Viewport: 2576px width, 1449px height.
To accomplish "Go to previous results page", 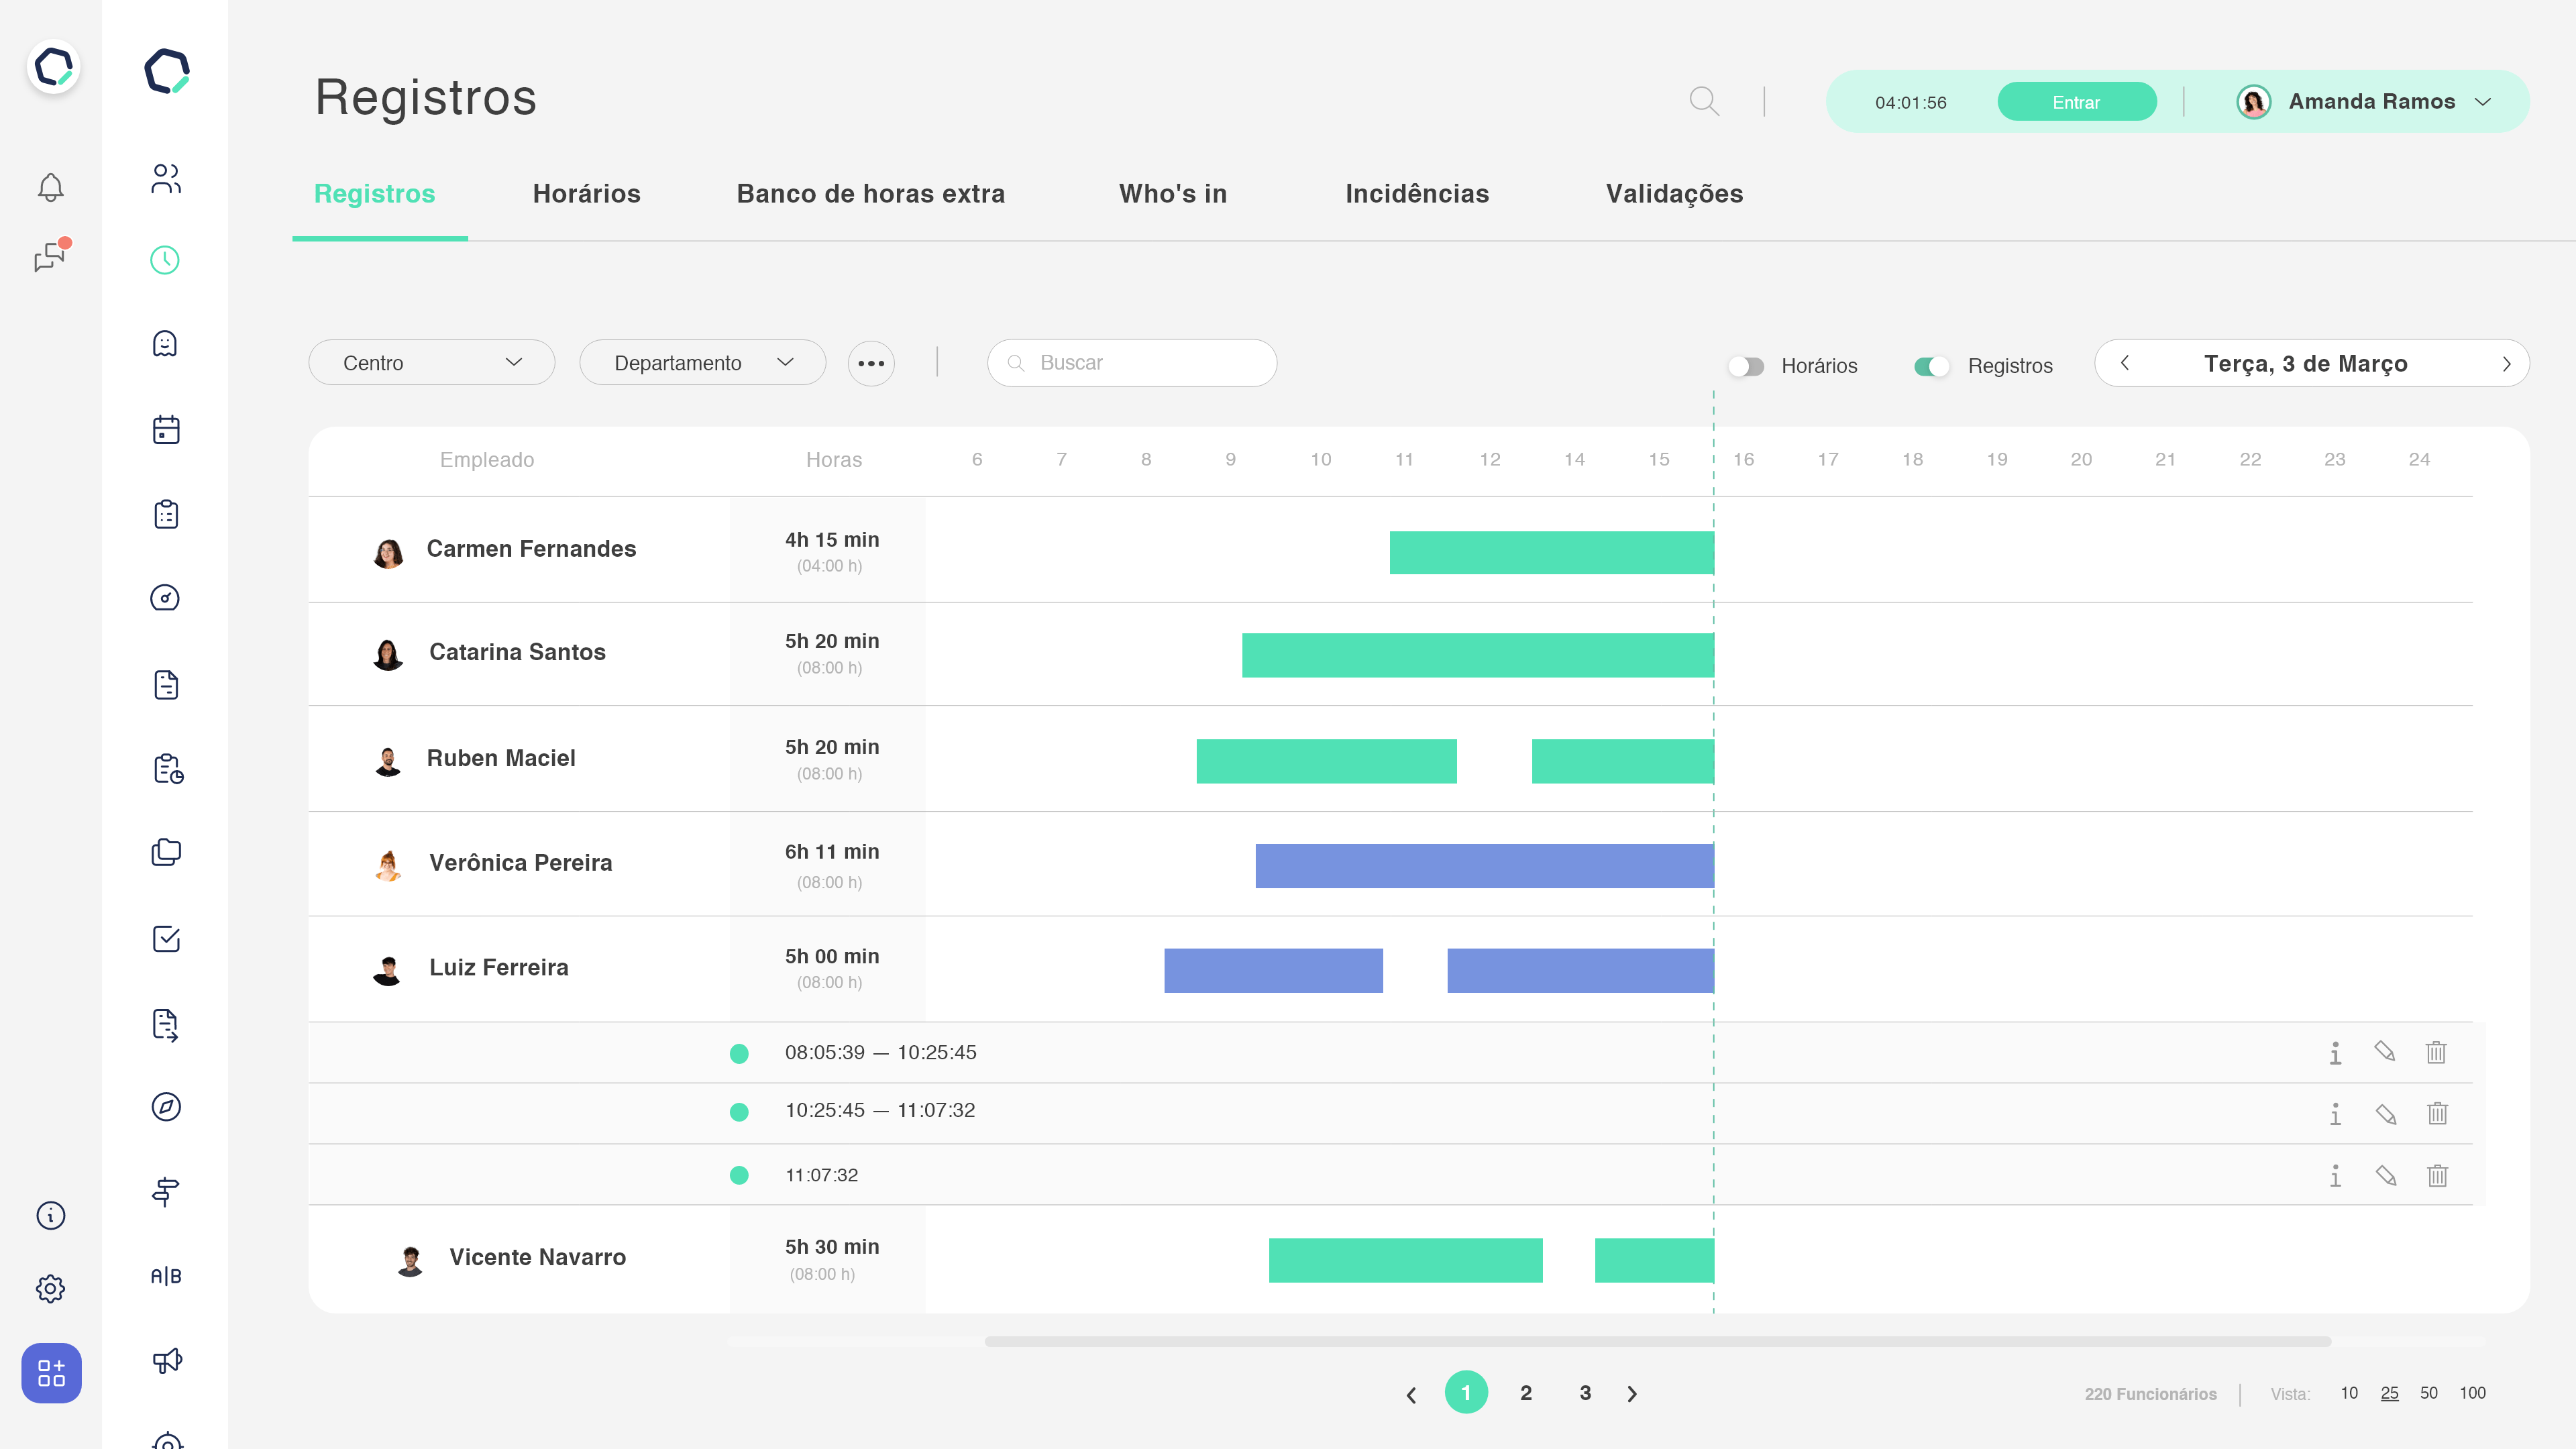I will point(1411,1394).
